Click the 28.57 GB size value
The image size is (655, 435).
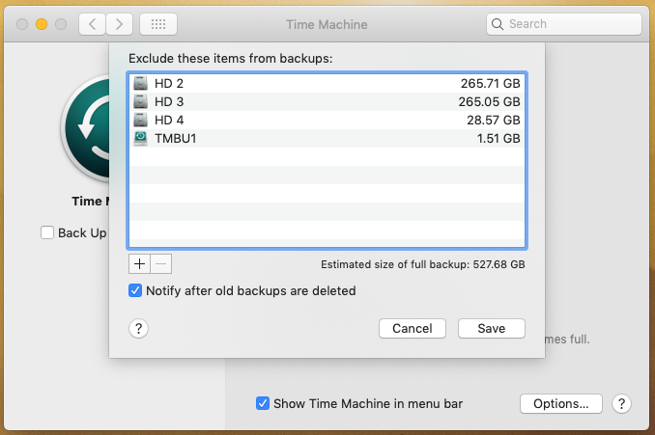point(494,121)
